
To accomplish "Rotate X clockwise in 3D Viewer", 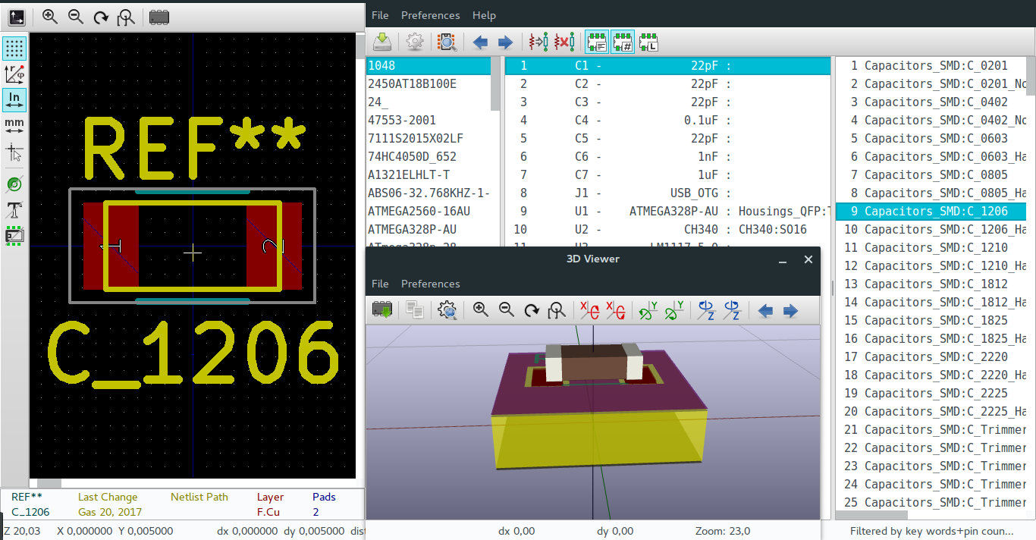I will point(590,309).
